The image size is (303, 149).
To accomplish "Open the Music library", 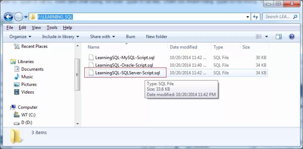I will point(27,77).
